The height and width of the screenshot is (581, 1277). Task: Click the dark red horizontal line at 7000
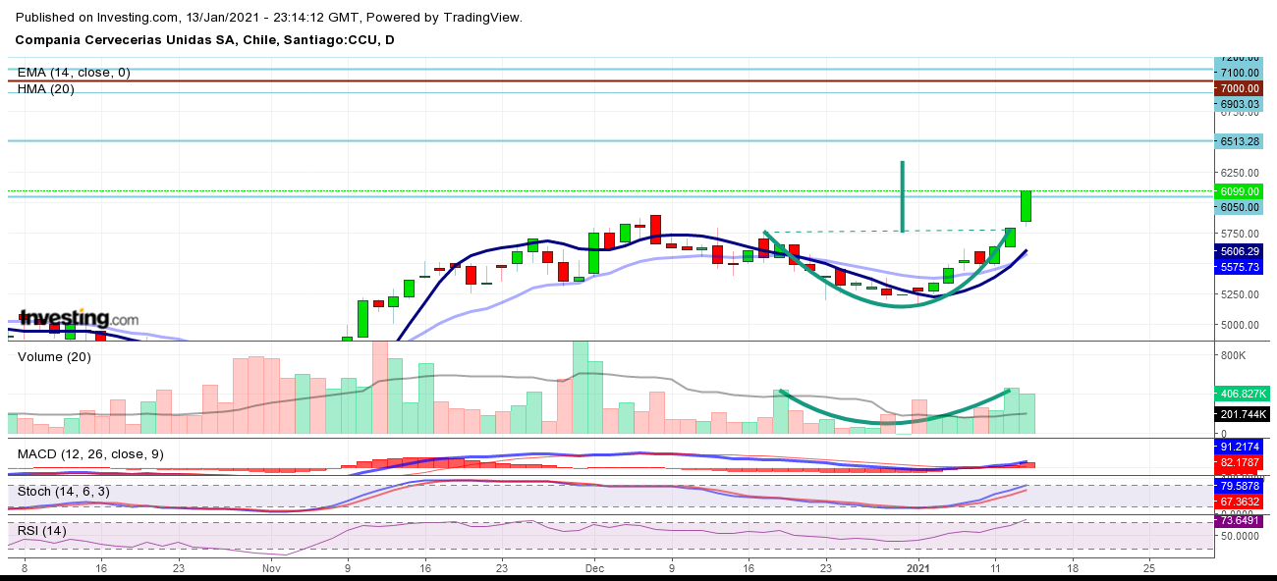click(x=609, y=80)
